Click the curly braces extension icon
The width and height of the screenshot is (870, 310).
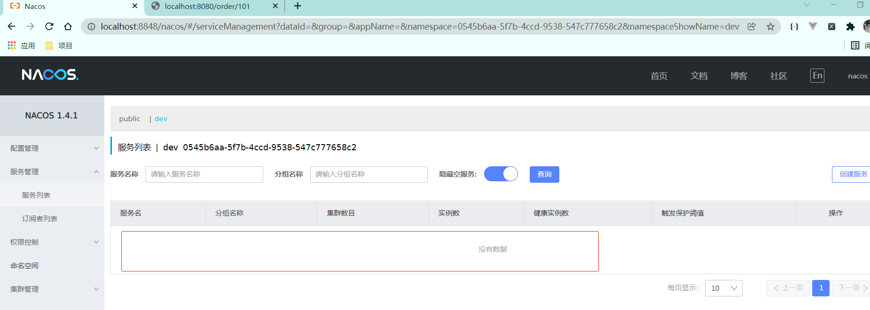[794, 27]
